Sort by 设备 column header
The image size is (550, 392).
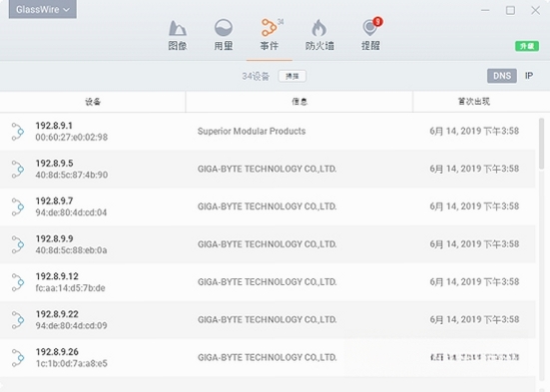click(93, 102)
